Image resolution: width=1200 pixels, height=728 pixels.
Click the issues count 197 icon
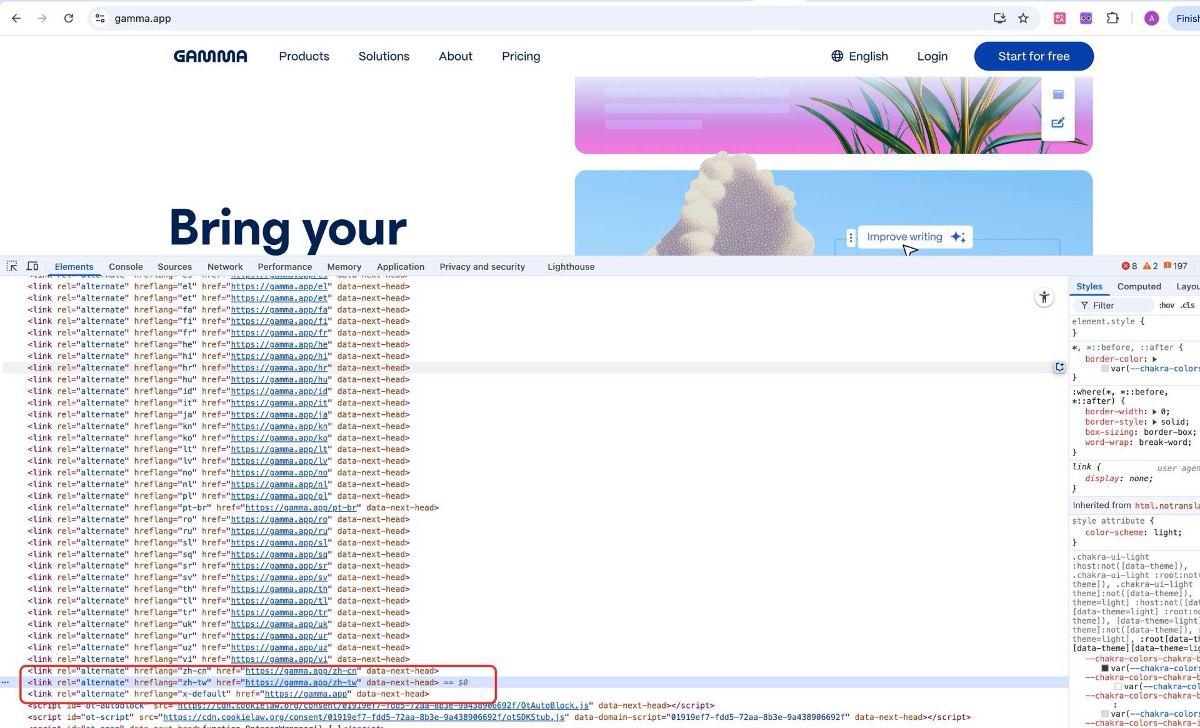pyautogui.click(x=1176, y=266)
